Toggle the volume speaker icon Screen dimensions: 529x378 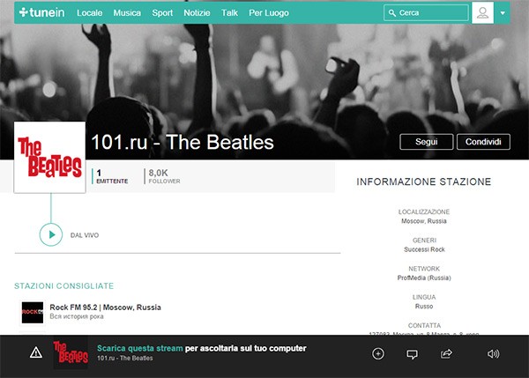[493, 353]
